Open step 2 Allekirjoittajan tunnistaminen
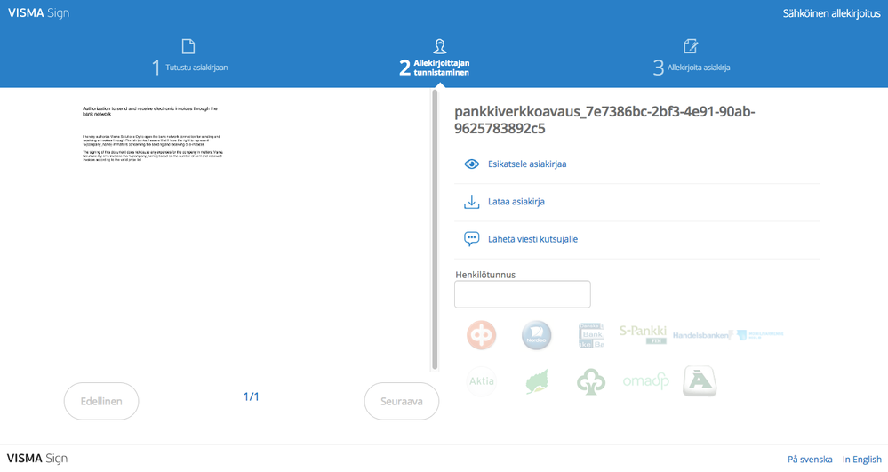The image size is (888, 472). pos(435,68)
